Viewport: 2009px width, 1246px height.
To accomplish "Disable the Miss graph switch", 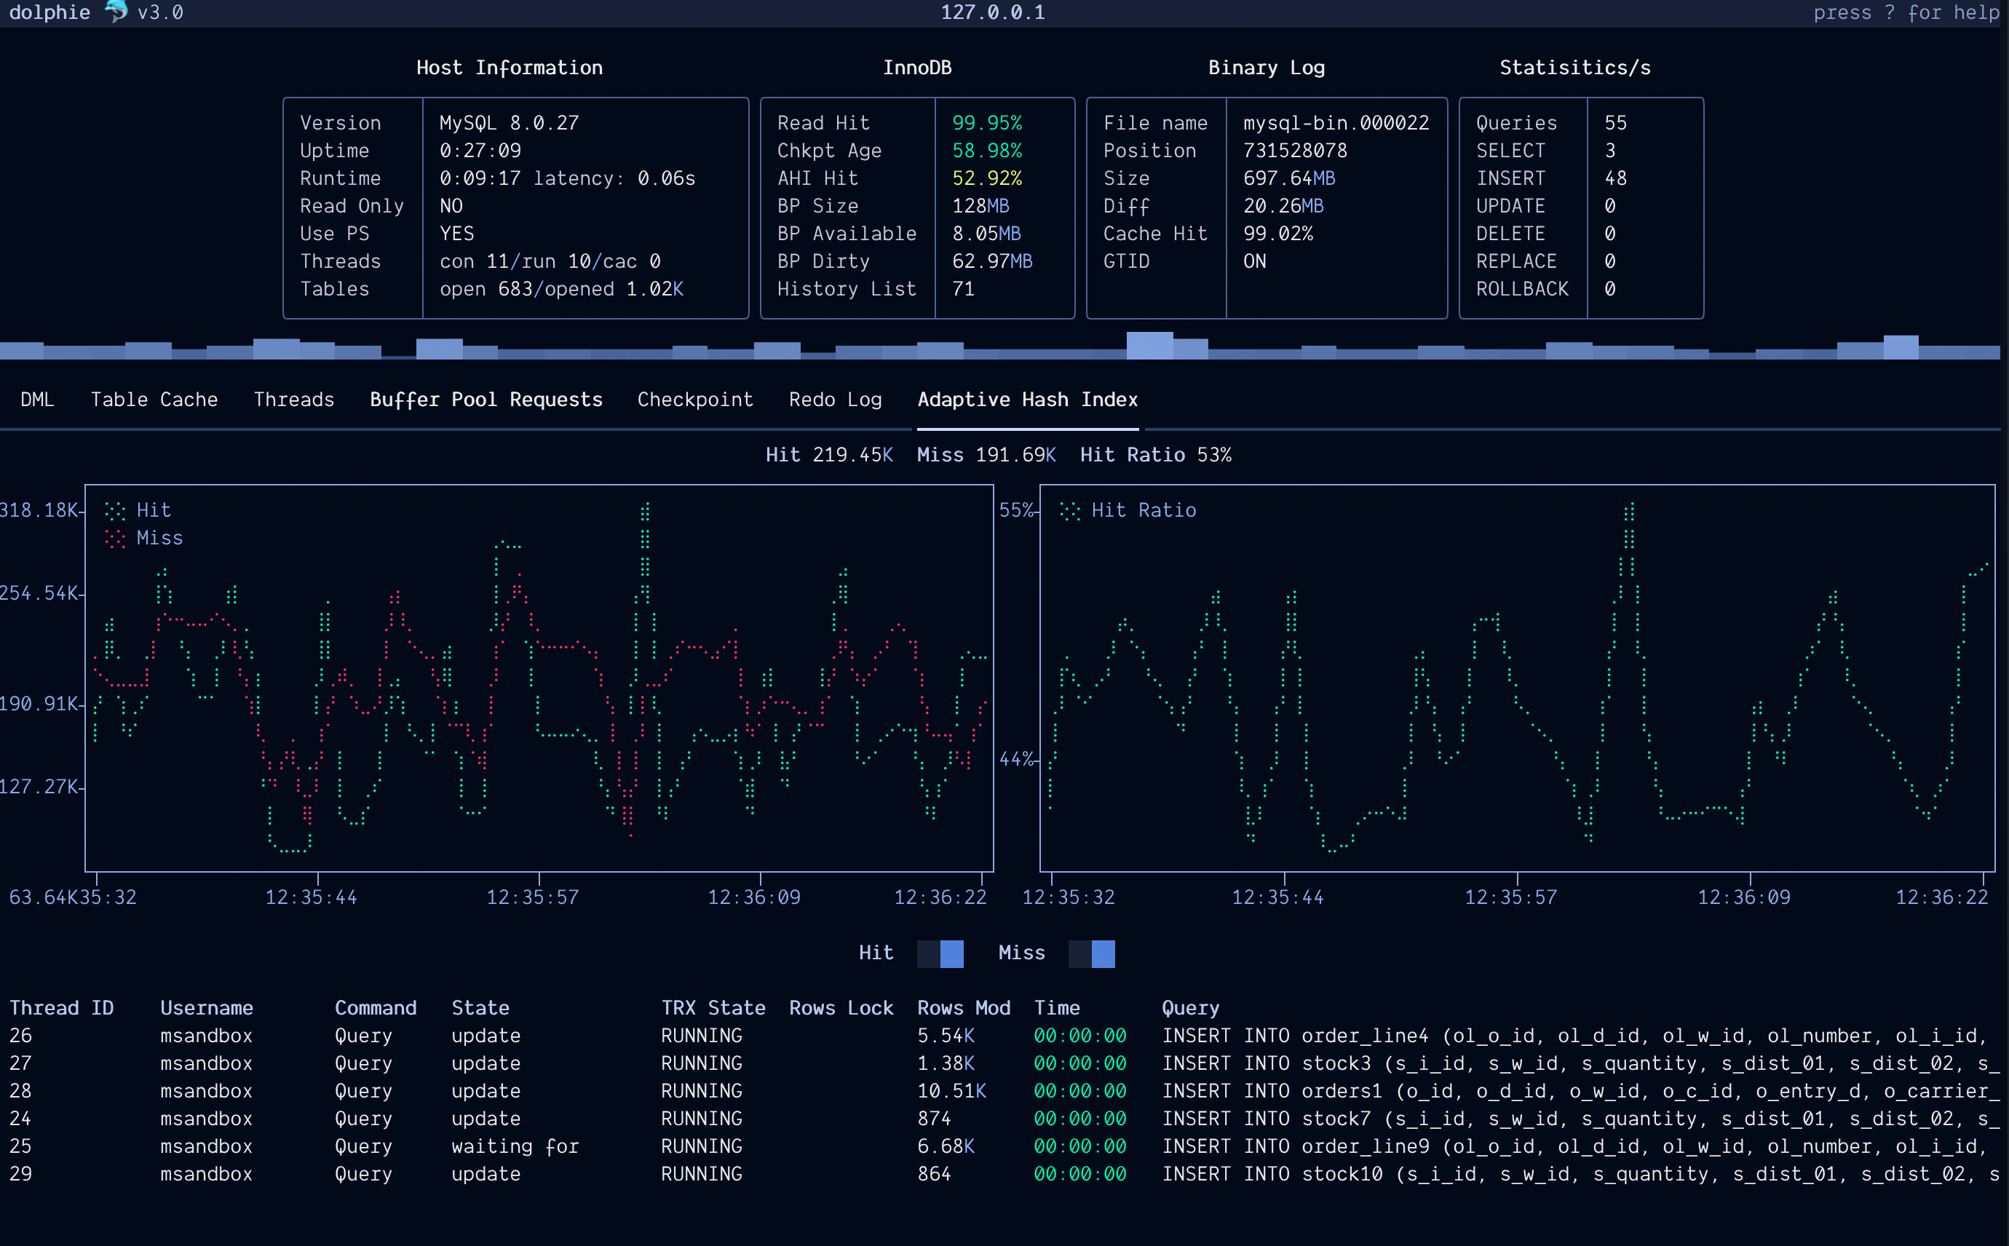I will tap(1091, 953).
